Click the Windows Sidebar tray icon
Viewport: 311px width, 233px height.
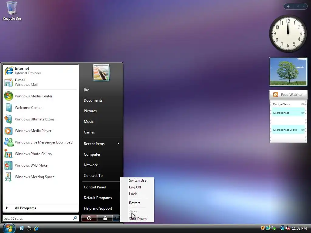268,228
